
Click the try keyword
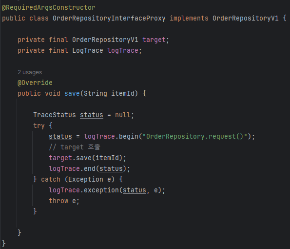tap(39, 125)
